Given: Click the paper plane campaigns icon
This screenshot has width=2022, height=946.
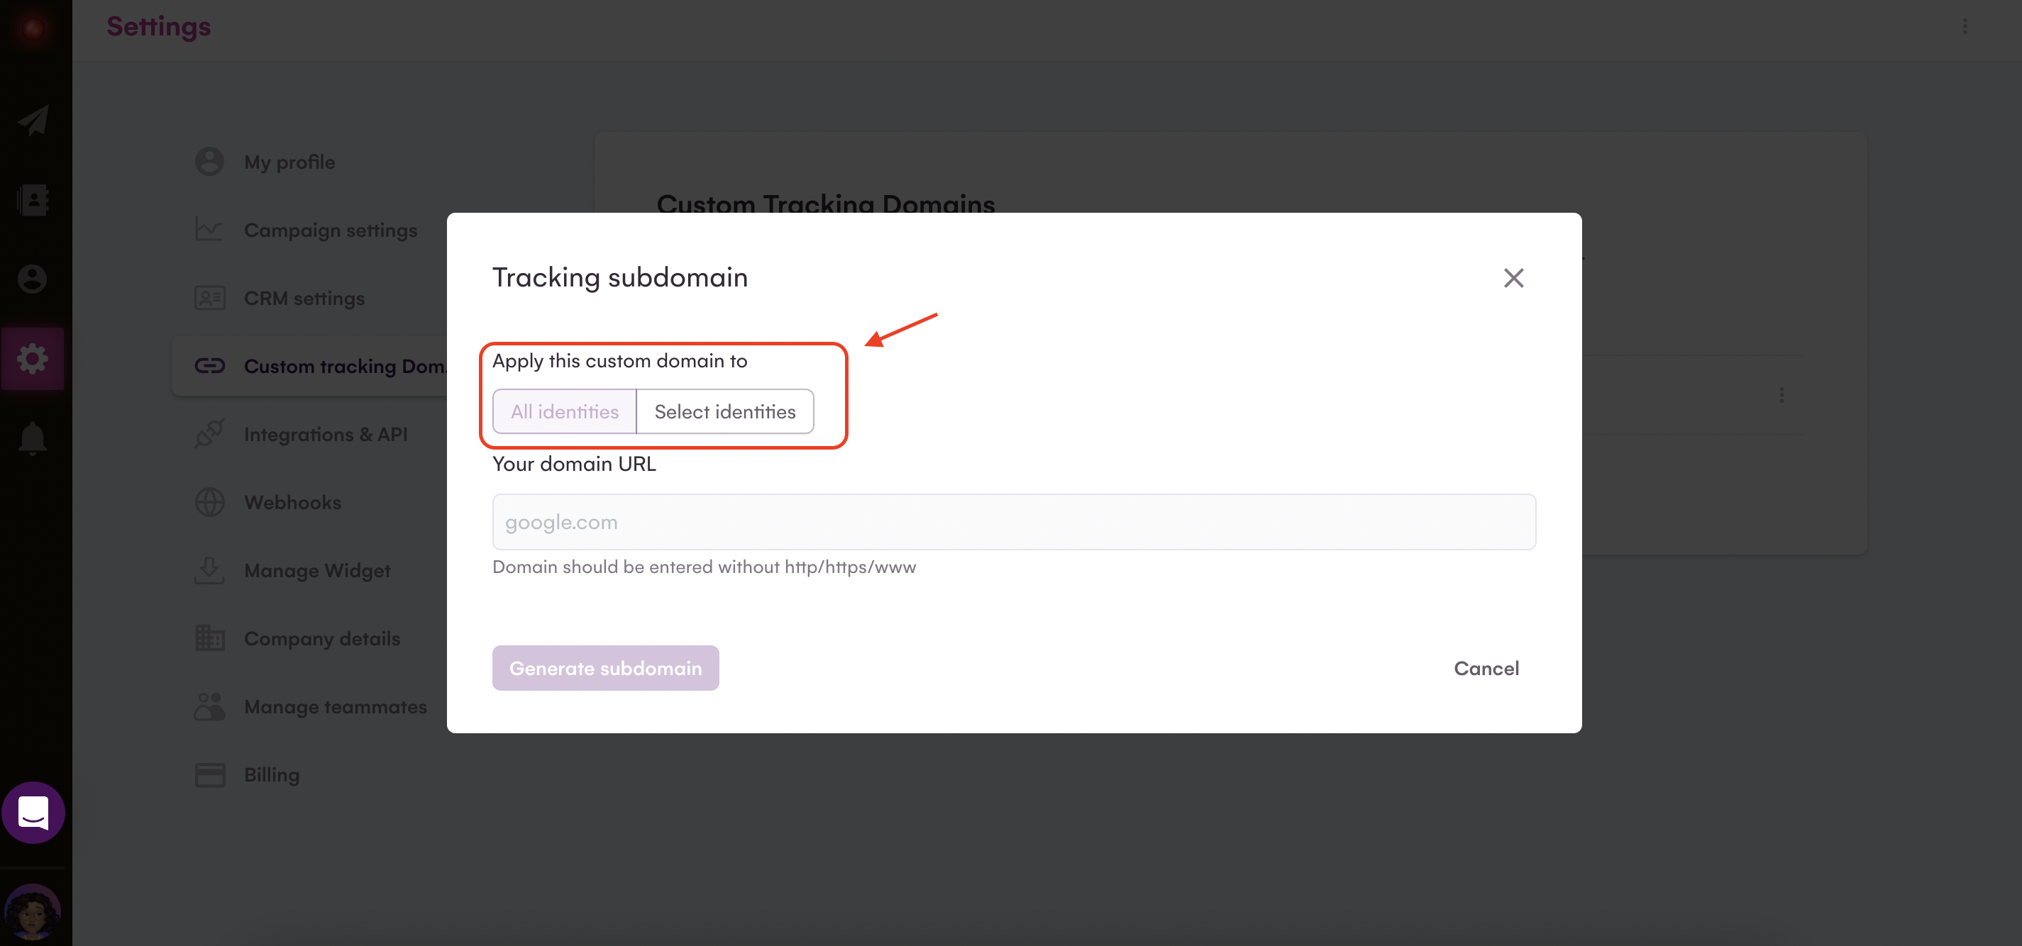Looking at the screenshot, I should coord(33,120).
